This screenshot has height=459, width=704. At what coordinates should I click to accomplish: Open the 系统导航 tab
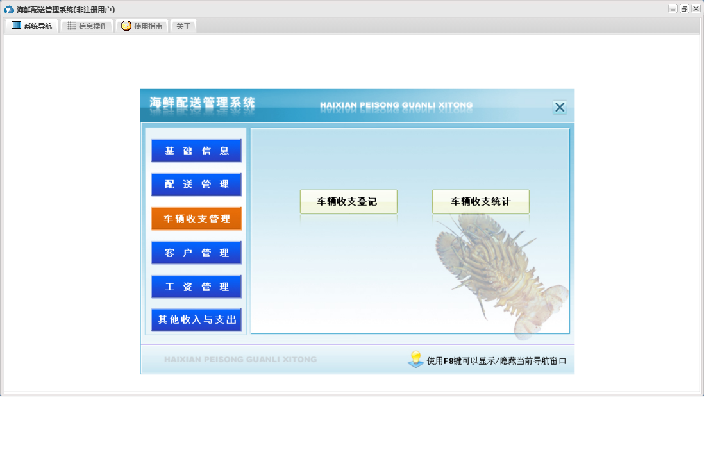pos(32,26)
